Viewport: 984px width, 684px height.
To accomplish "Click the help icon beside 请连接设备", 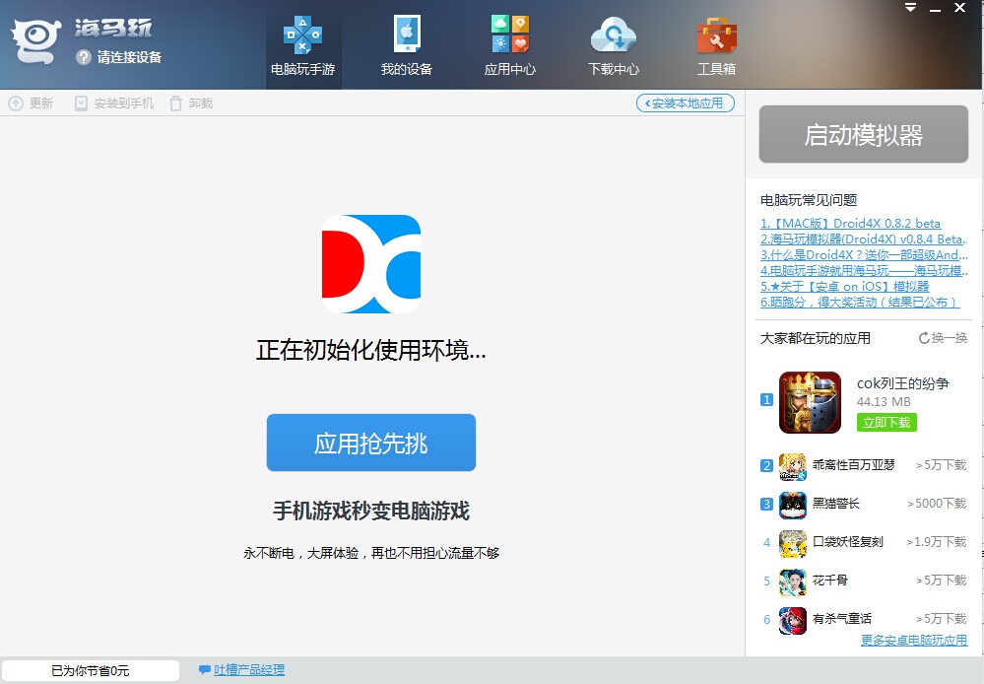I will pyautogui.click(x=84, y=57).
